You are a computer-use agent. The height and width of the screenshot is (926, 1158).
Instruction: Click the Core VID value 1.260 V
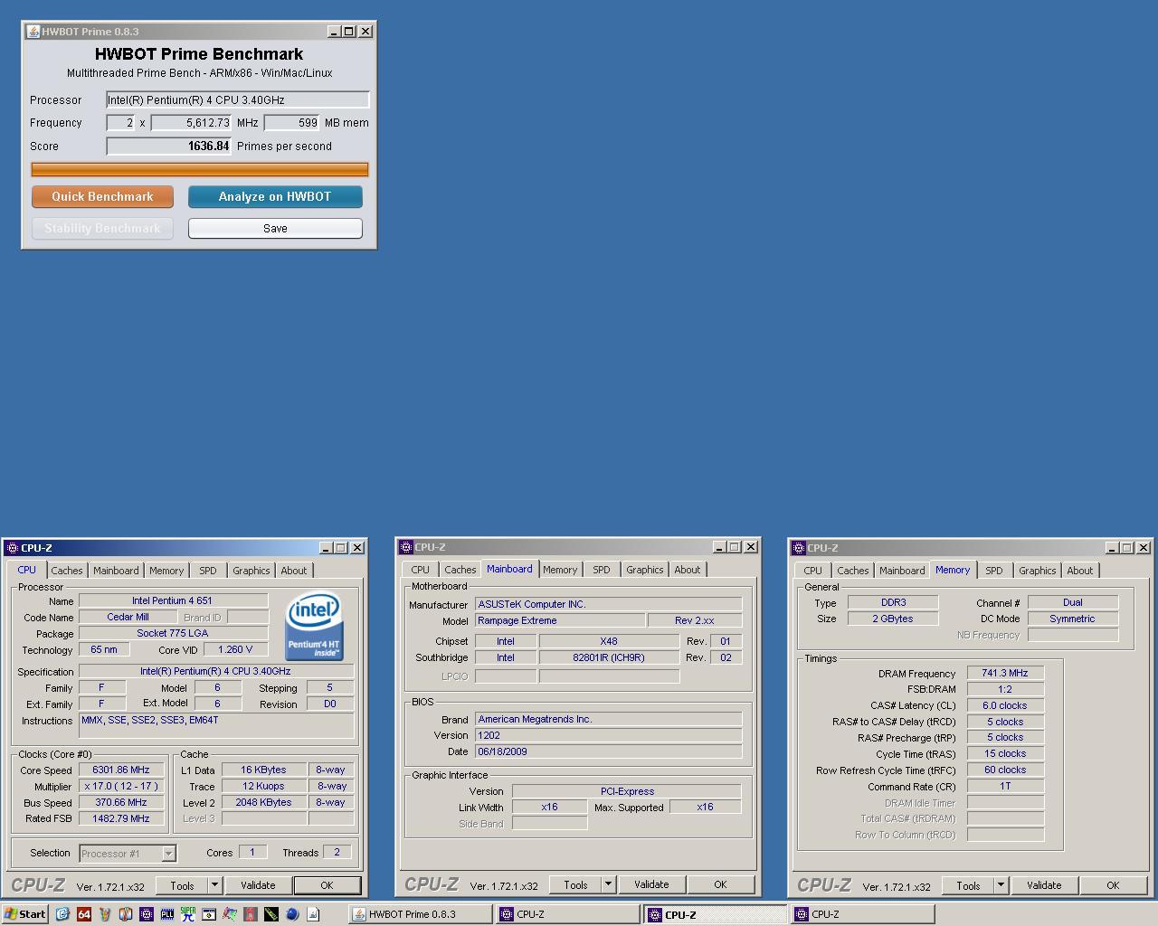click(235, 649)
